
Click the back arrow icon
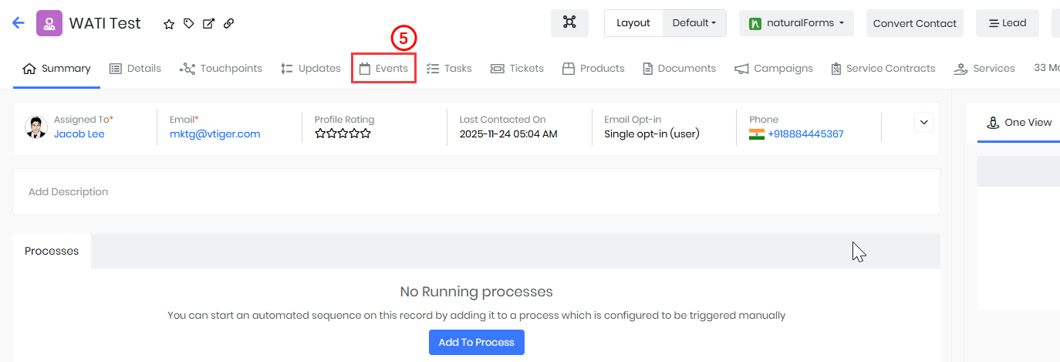[x=19, y=23]
